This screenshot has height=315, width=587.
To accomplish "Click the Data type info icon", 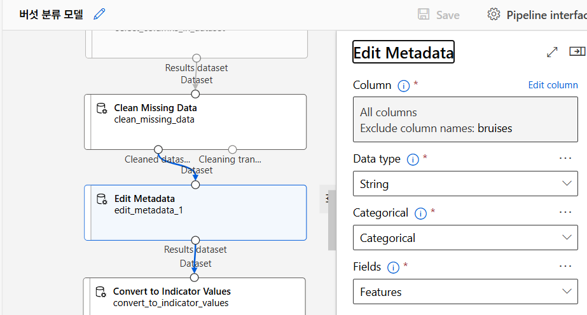I will click(412, 159).
